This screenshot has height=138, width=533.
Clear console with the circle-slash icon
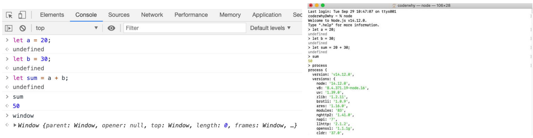(x=23, y=28)
